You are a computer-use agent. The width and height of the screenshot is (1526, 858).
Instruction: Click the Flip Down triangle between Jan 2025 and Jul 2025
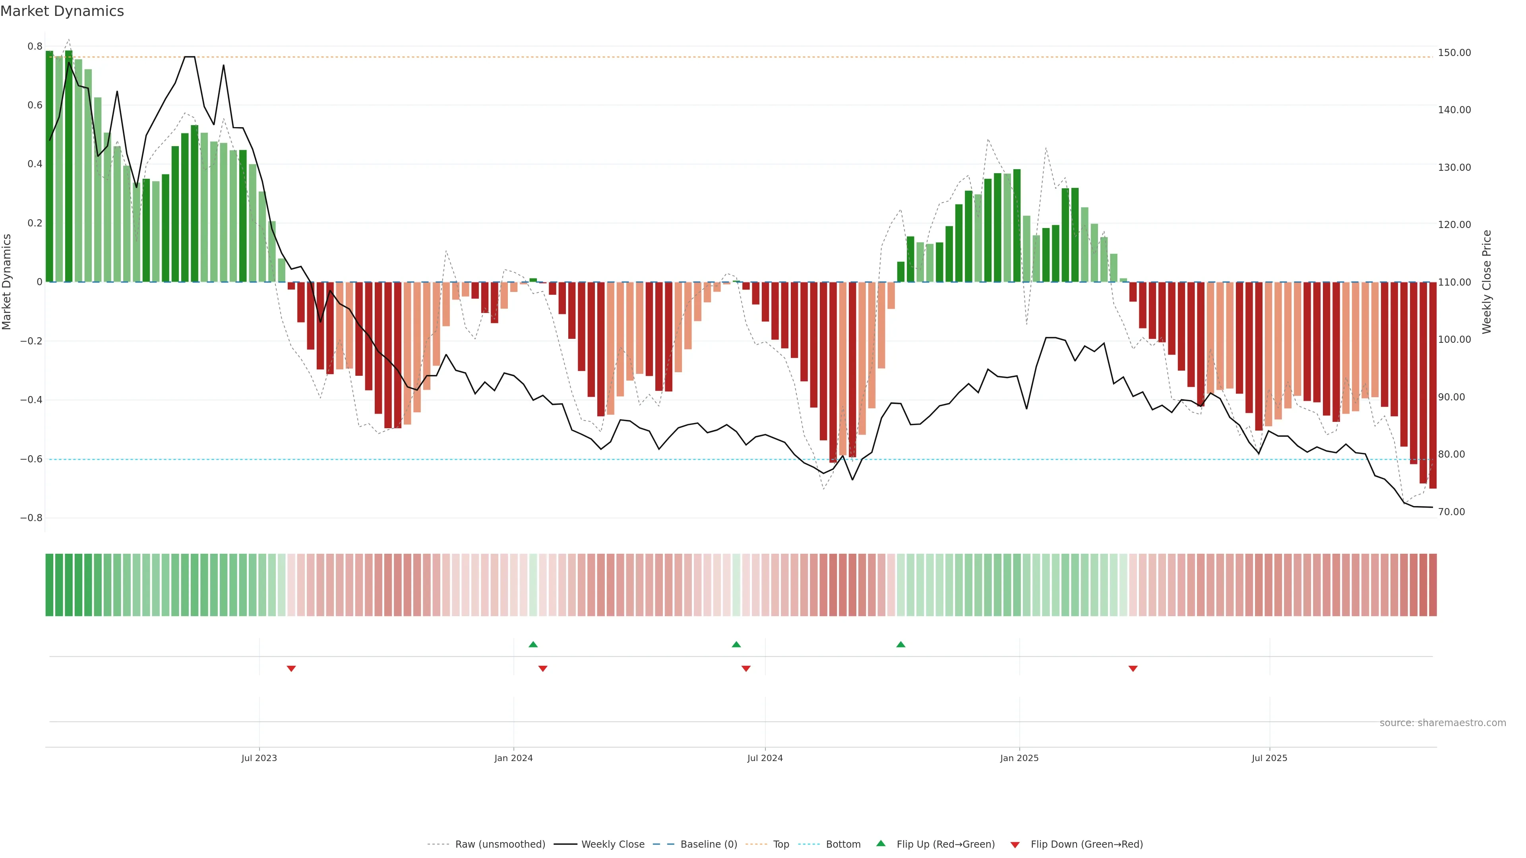pos(1133,669)
